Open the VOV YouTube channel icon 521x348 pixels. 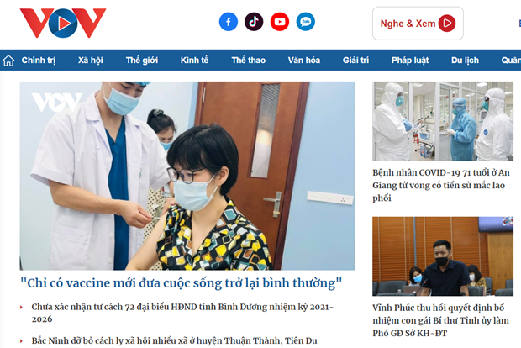[x=280, y=22]
